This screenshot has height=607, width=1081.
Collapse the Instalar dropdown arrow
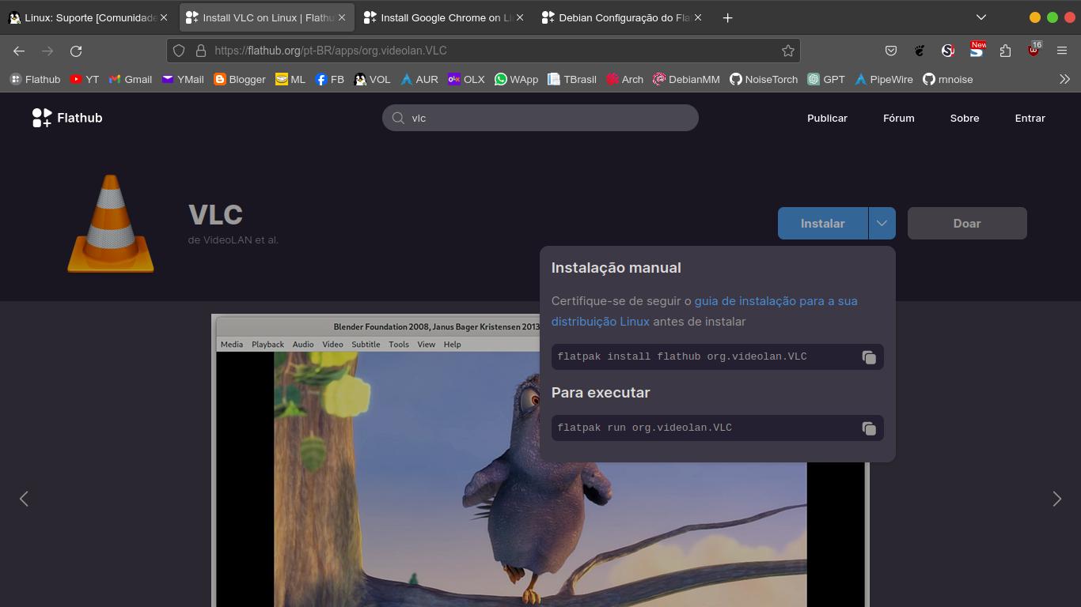pyautogui.click(x=882, y=223)
